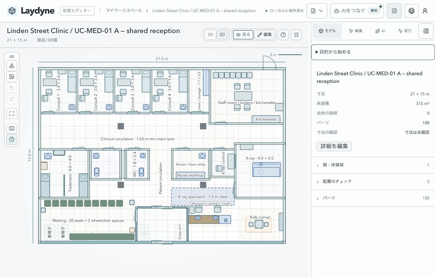Open the shapes library tool in left toolbar
Image resolution: width=435 pixels, height=277 pixels.
click(x=12, y=66)
